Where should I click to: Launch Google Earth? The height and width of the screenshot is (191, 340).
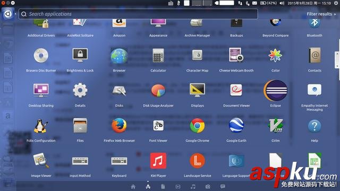(x=236, y=125)
